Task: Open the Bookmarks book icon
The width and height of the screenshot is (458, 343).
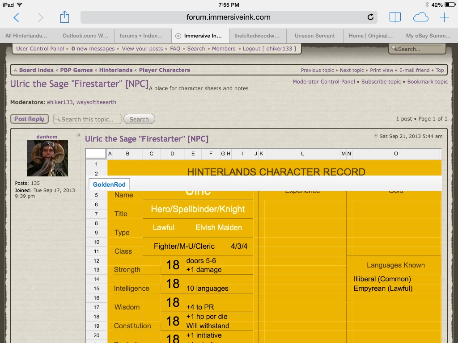Action: [x=395, y=17]
